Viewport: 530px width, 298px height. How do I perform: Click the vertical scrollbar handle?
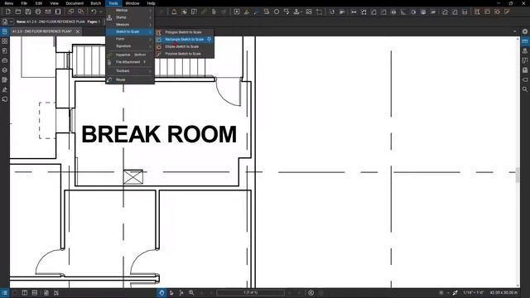[x=518, y=175]
